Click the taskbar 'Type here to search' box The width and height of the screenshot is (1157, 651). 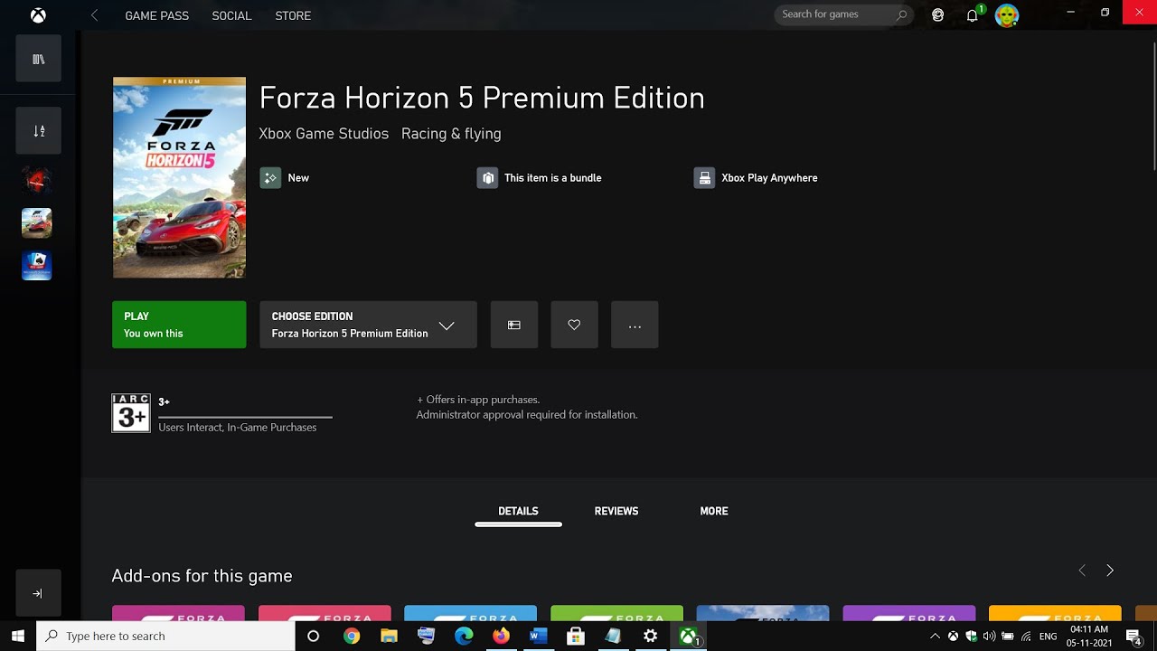[x=165, y=637]
